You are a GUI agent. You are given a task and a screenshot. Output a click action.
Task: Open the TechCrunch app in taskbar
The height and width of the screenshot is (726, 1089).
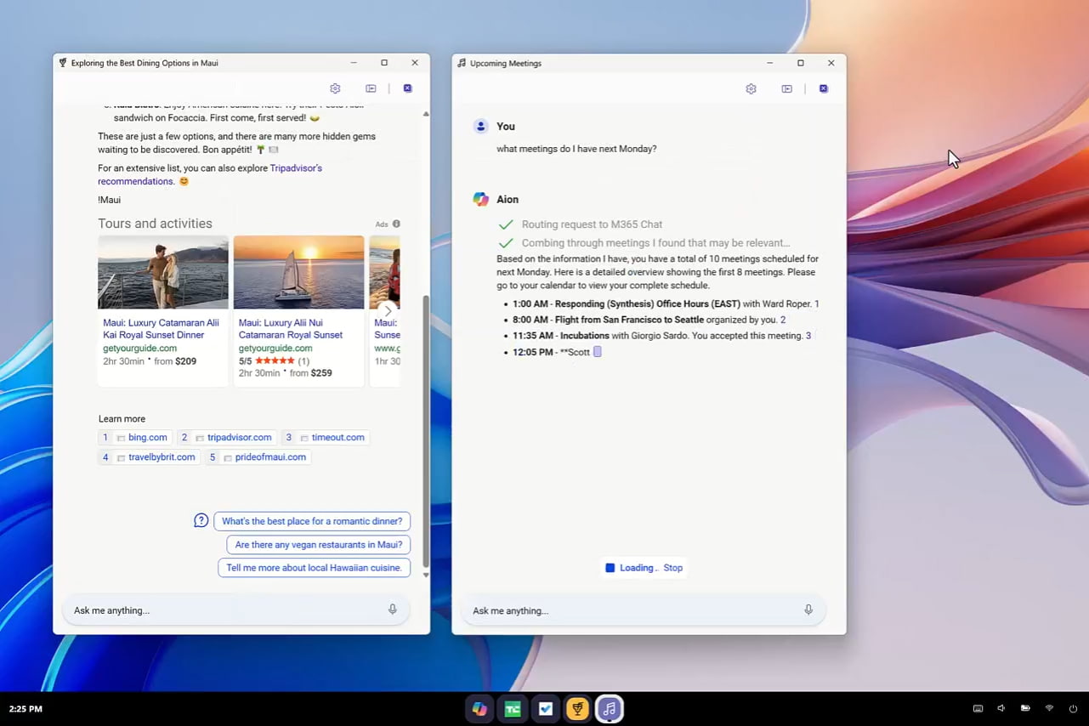click(x=513, y=709)
